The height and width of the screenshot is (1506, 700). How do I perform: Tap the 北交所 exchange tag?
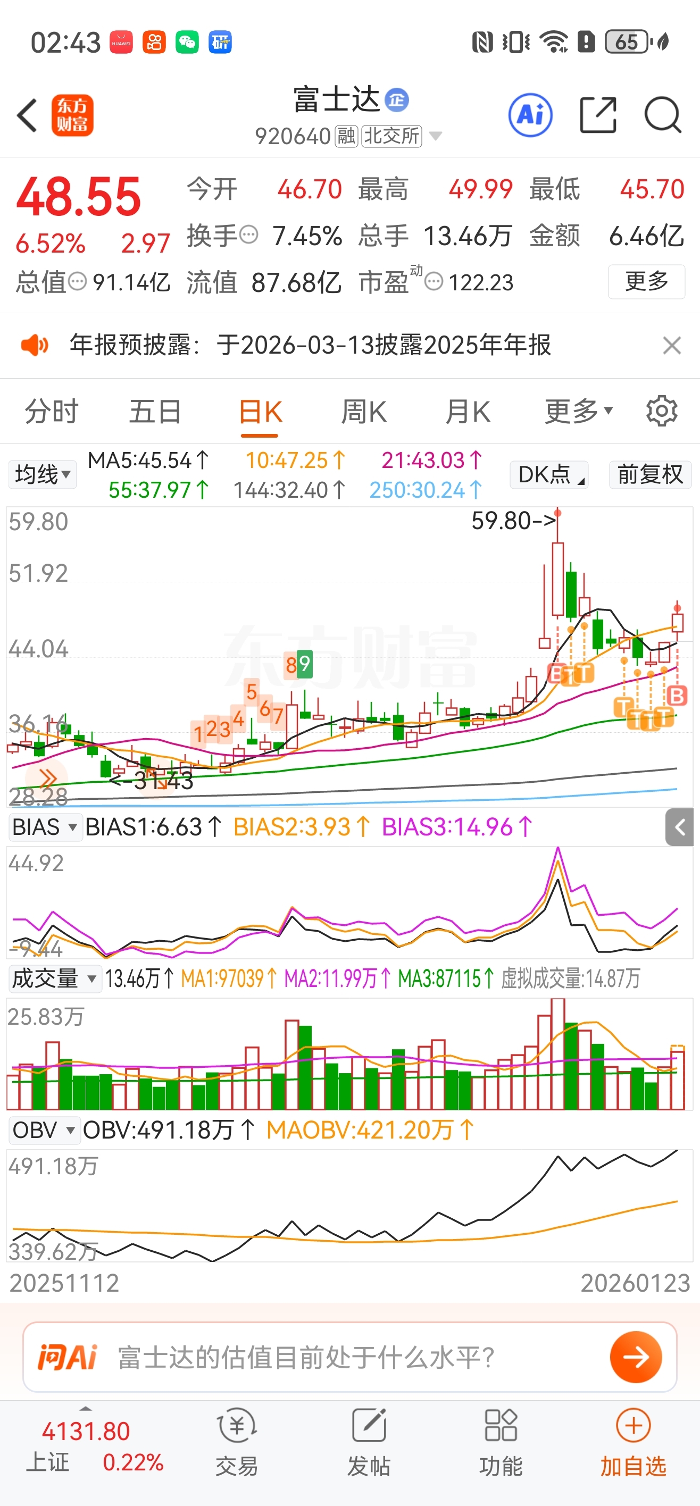[x=392, y=136]
